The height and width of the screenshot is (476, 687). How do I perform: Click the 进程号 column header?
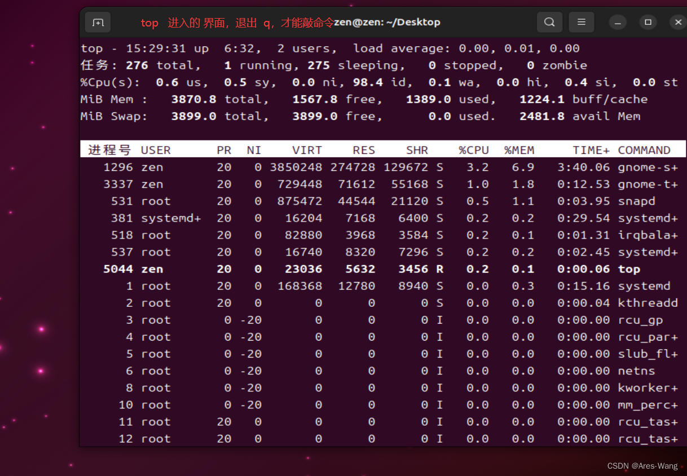(x=109, y=150)
